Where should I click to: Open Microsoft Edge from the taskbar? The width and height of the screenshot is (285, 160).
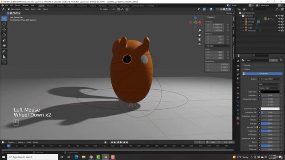76,157
